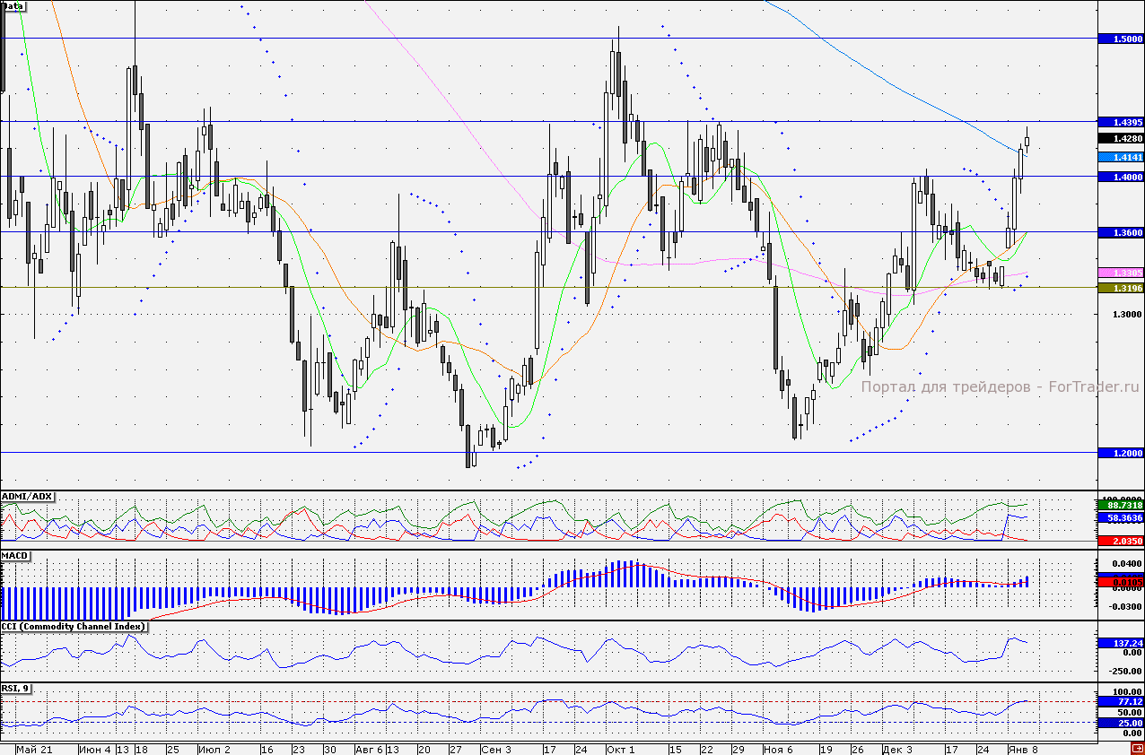Select the green 88.7318 ADX value tag
Viewport: 1145px width, 755px height.
point(1121,506)
